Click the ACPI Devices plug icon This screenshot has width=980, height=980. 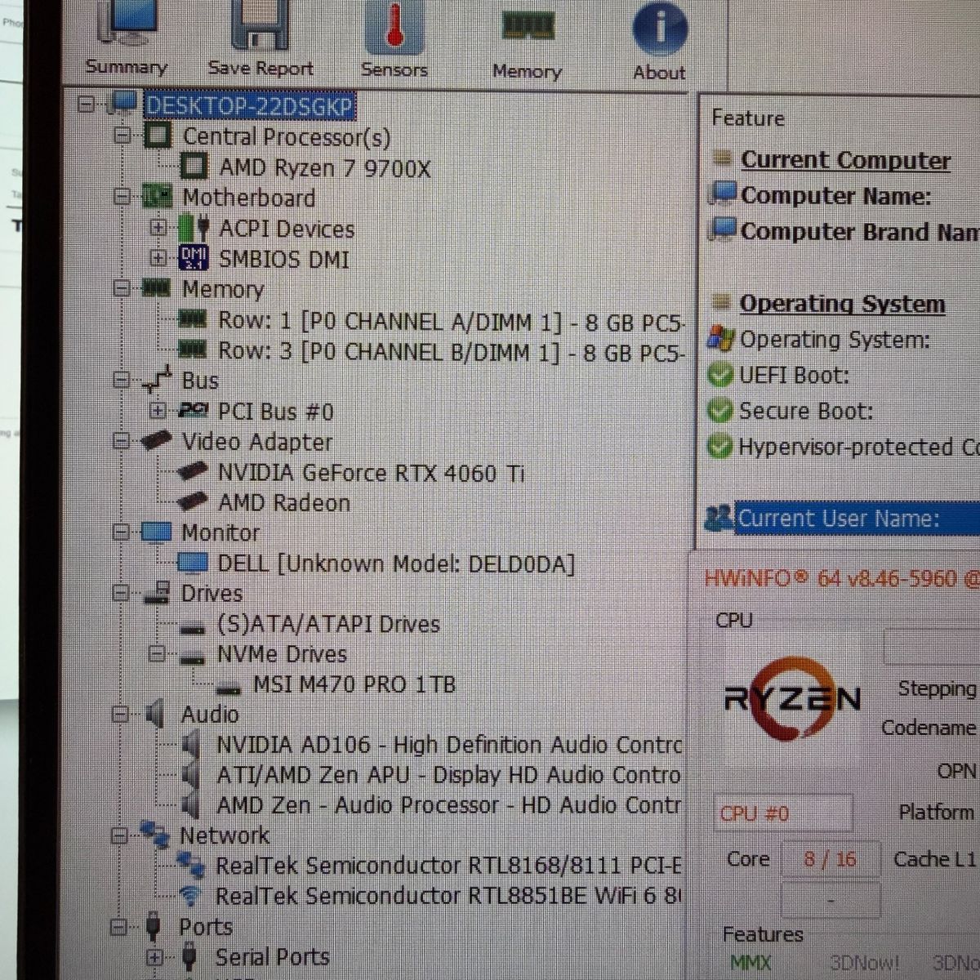pyautogui.click(x=194, y=229)
